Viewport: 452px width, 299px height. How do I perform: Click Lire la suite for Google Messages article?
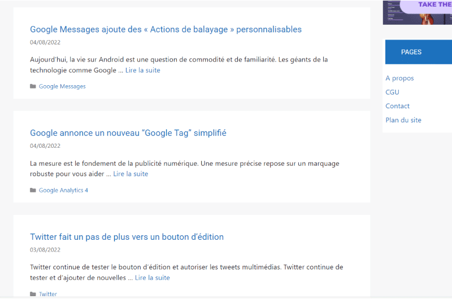(x=143, y=70)
